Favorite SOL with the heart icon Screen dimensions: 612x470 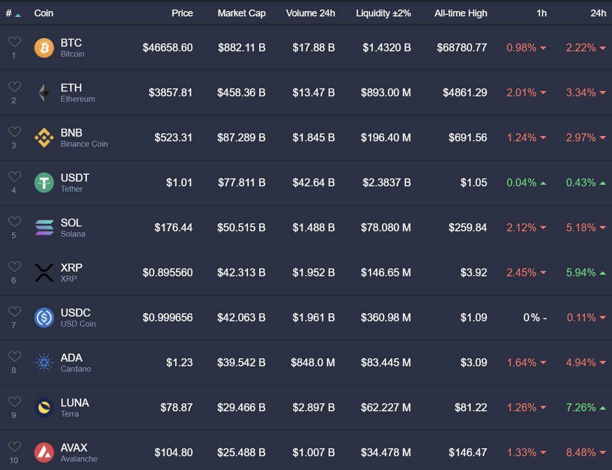pos(14,221)
